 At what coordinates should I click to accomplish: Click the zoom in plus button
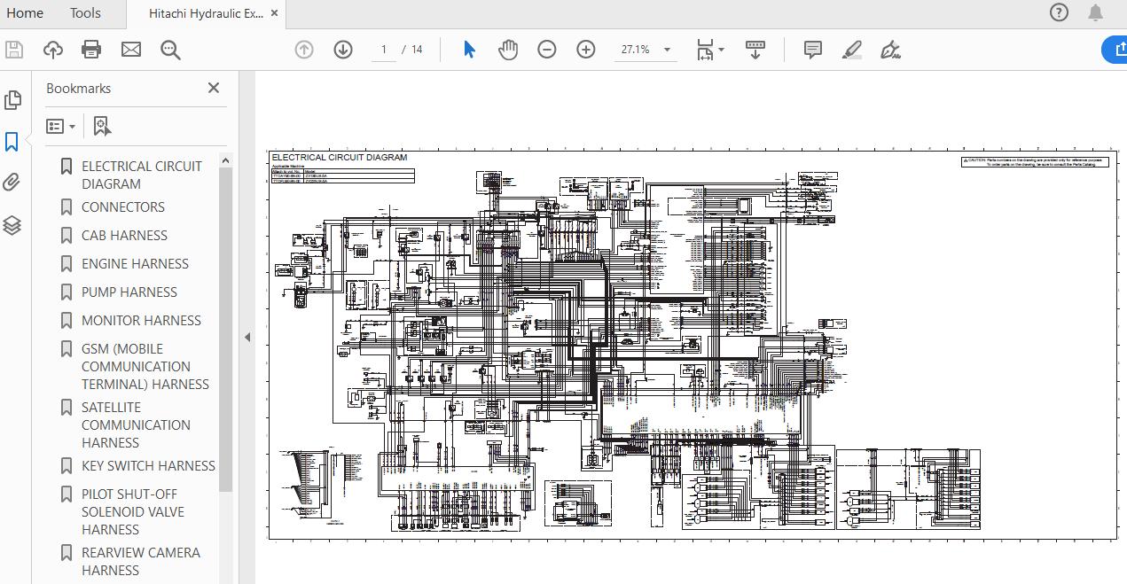[x=586, y=50]
